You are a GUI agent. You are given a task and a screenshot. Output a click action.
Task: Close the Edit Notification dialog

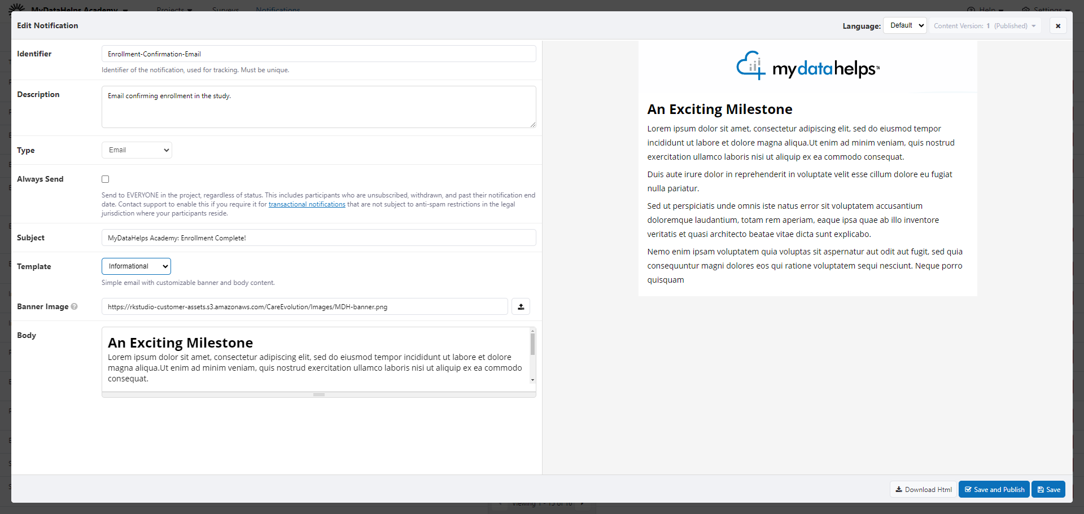click(x=1057, y=26)
